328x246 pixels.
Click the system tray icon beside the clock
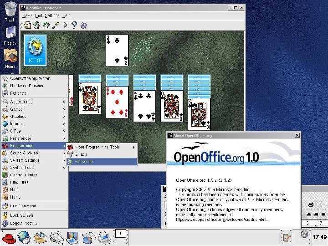click(304, 234)
